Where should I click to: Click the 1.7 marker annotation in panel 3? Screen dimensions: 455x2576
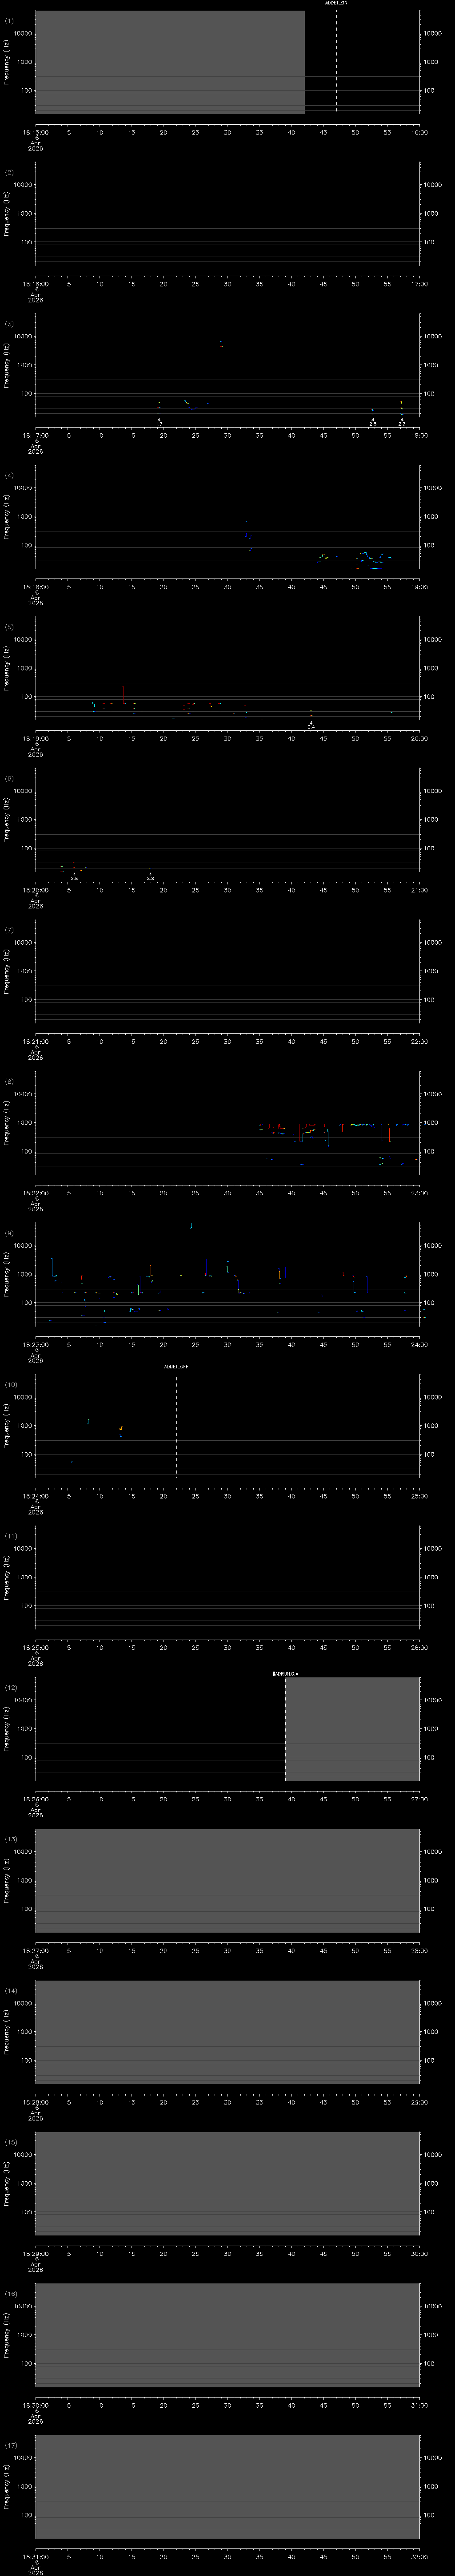tap(159, 424)
